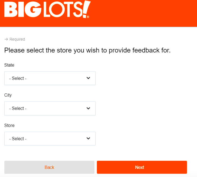The width and height of the screenshot is (197, 177).
Task: Expand the Store select dropdown
Action: tap(50, 139)
